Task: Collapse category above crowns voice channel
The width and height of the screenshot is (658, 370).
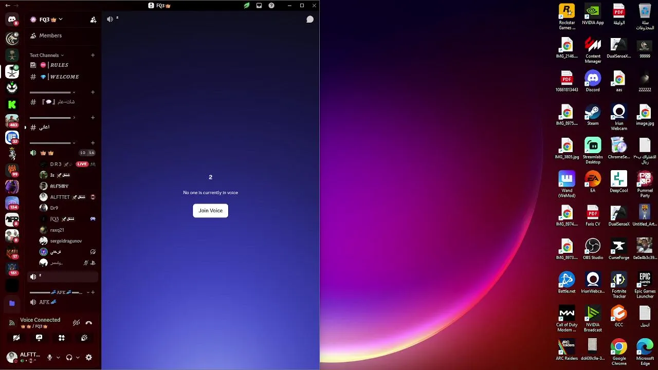Action: 53,143
